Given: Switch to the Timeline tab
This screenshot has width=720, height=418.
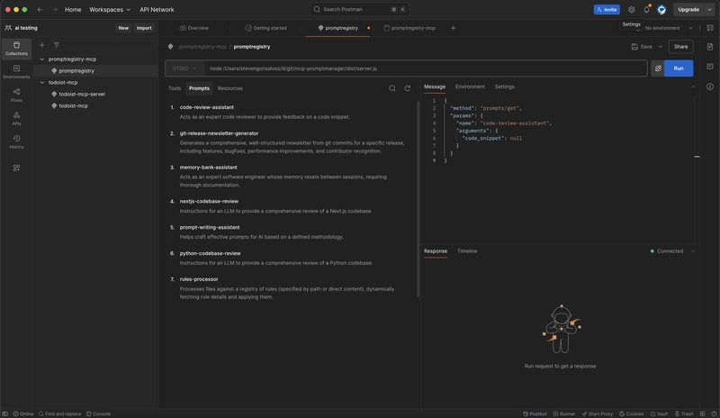Looking at the screenshot, I should click(467, 251).
